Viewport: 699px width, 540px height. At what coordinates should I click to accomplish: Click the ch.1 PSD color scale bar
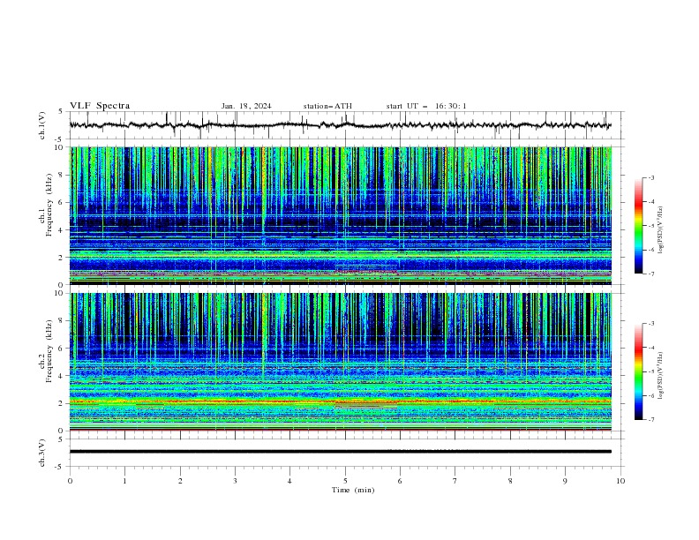pyautogui.click(x=638, y=226)
